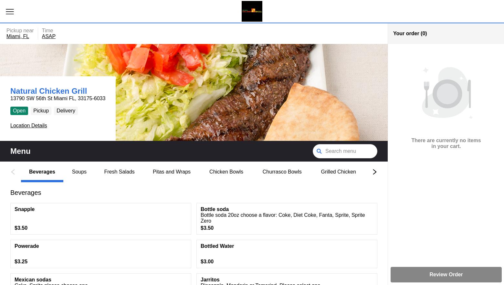Screen dimensions: 504x285
Task: Add Snapple to the order
Action: [x=101, y=219]
